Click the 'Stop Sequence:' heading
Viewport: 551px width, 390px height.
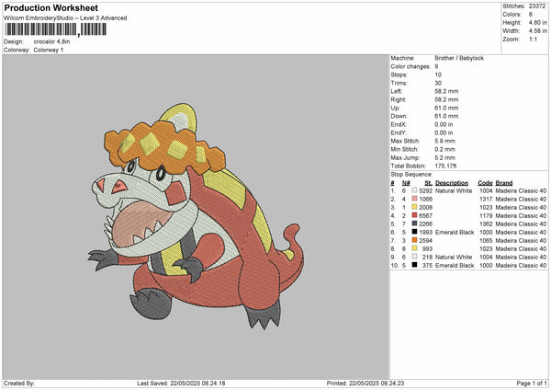411,174
